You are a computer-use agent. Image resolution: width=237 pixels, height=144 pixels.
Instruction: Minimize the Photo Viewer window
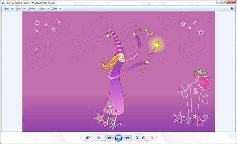pyautogui.click(x=219, y=2)
